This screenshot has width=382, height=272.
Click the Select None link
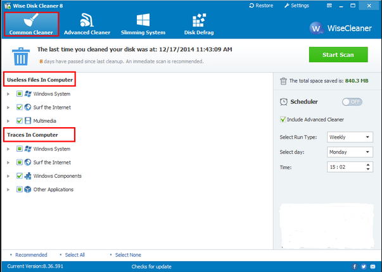pyautogui.click(x=128, y=255)
